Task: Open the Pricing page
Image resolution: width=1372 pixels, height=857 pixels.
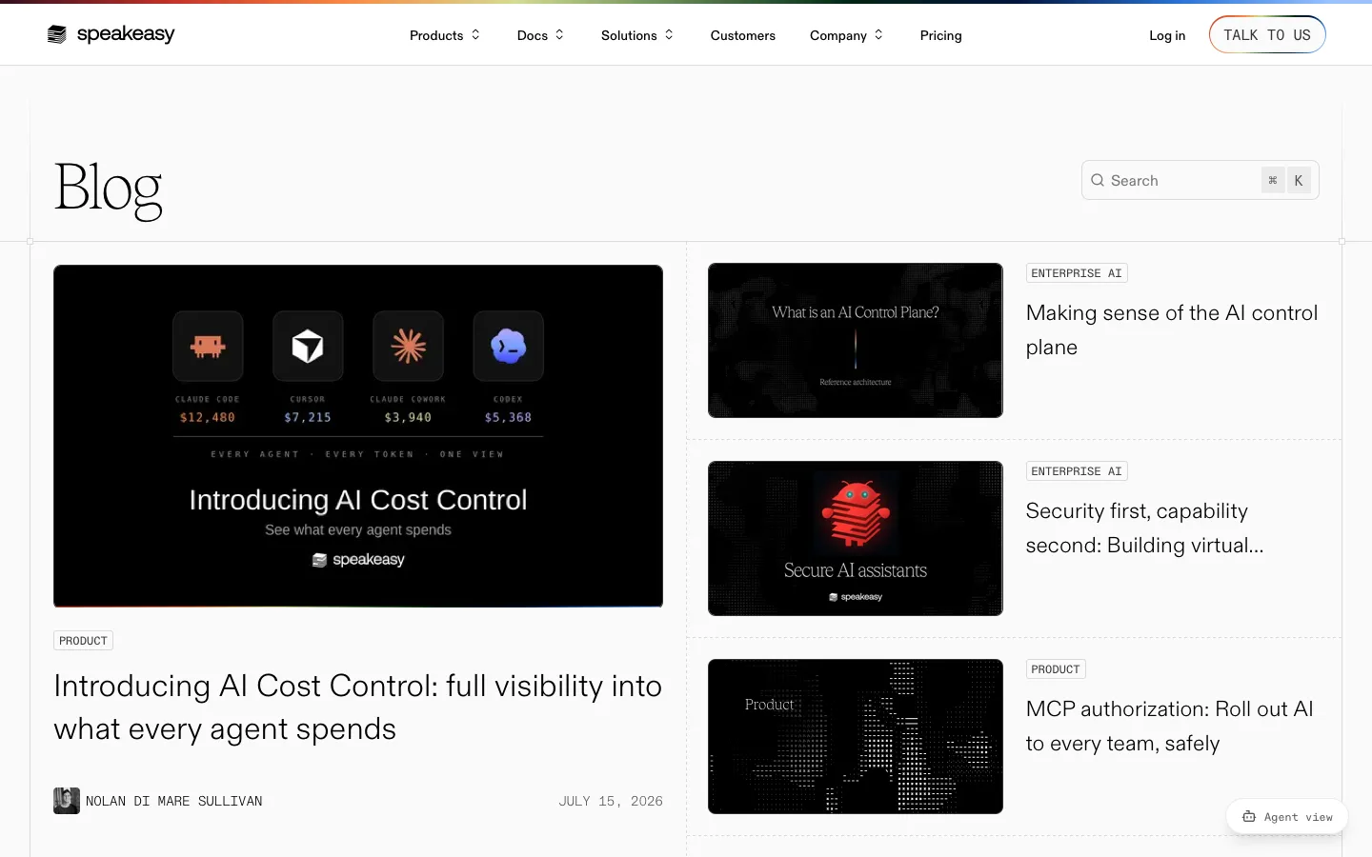Action: tap(941, 35)
